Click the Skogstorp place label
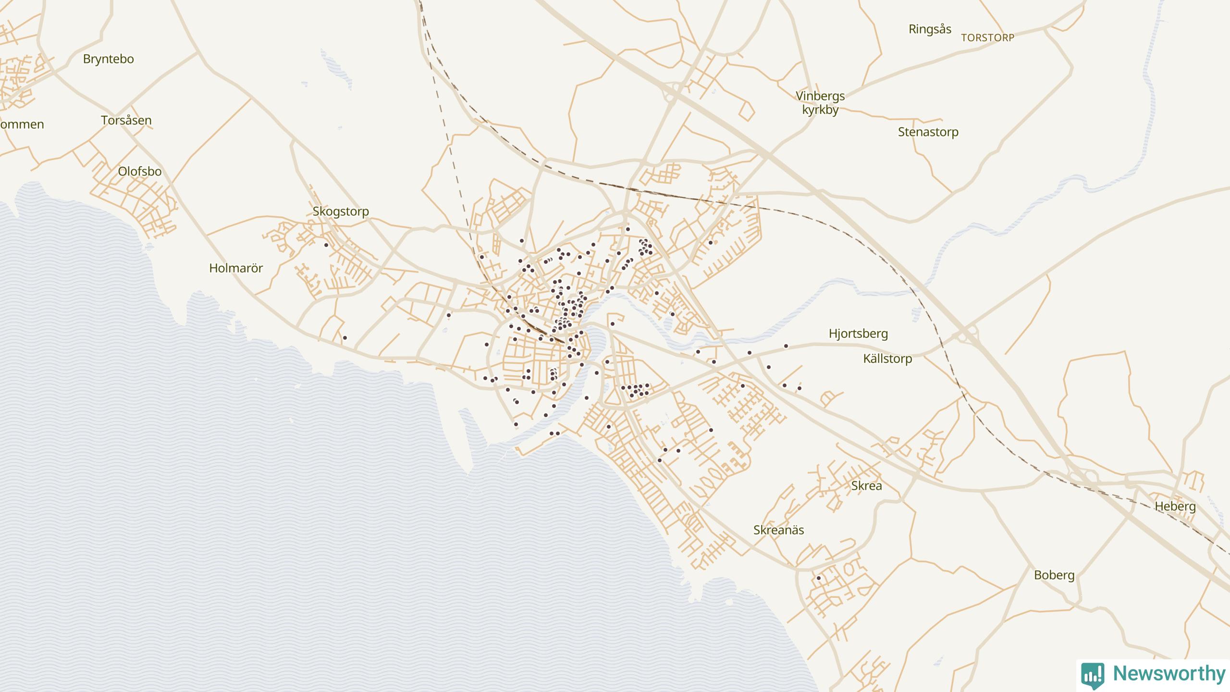 point(341,211)
